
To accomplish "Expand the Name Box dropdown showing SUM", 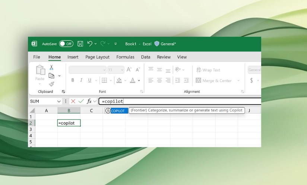I will coord(59,101).
